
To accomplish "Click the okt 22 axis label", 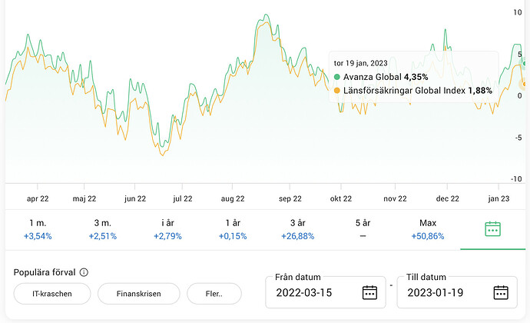I will [x=341, y=198].
